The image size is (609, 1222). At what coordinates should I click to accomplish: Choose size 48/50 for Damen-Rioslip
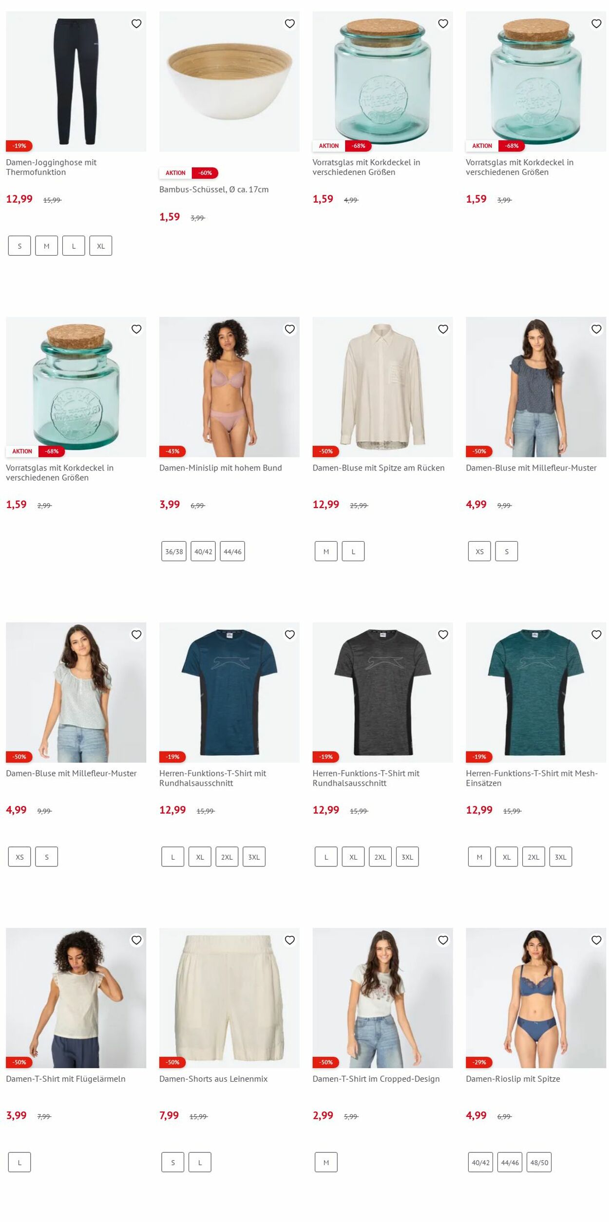coord(539,1162)
